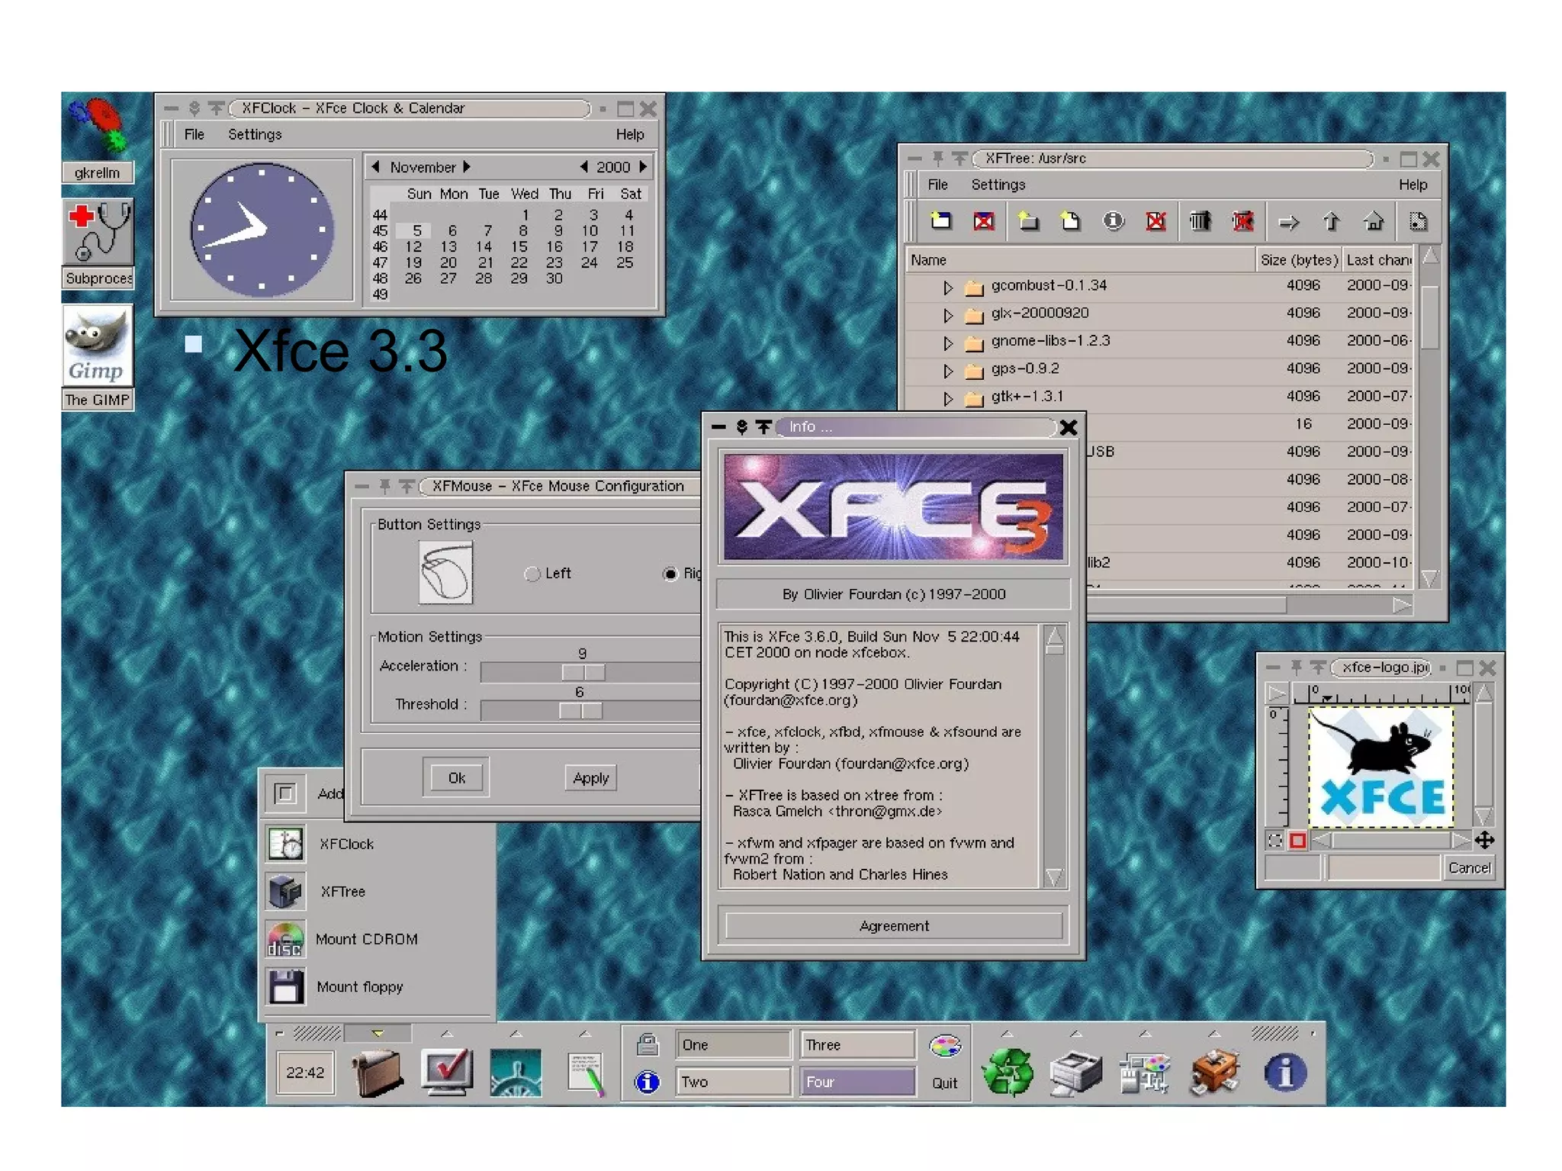Viewport: 1562px width, 1171px height.
Task: Click the Threshold slider handle
Action: (x=580, y=710)
